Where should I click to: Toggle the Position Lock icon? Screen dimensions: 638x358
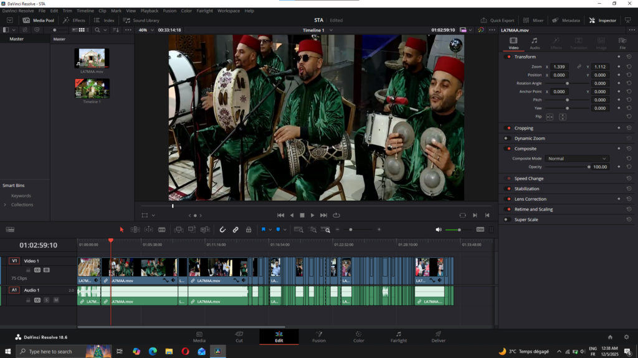click(x=249, y=230)
